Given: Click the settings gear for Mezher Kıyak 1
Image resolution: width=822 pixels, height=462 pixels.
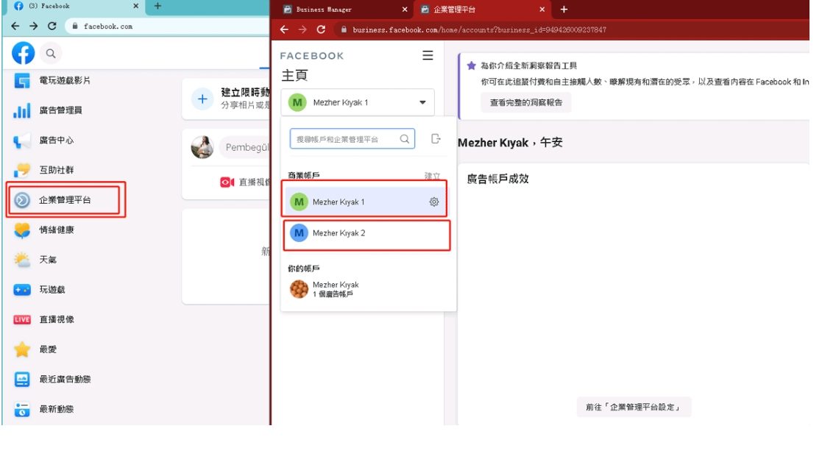Looking at the screenshot, I should [x=434, y=202].
